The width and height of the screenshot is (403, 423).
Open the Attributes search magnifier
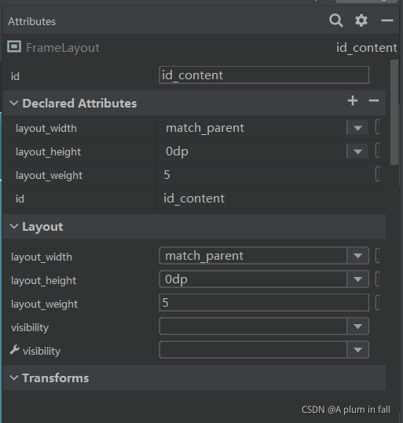(336, 20)
